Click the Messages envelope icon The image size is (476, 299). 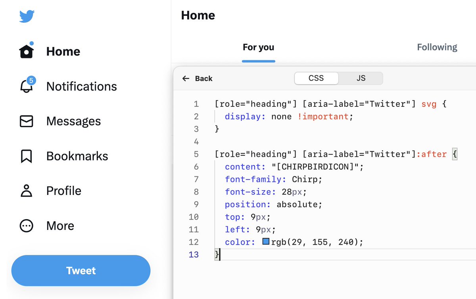[x=27, y=121]
